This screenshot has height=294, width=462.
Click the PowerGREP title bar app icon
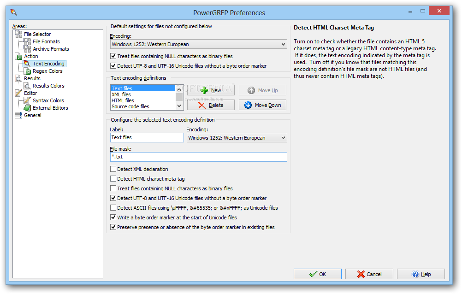pyautogui.click(x=13, y=12)
